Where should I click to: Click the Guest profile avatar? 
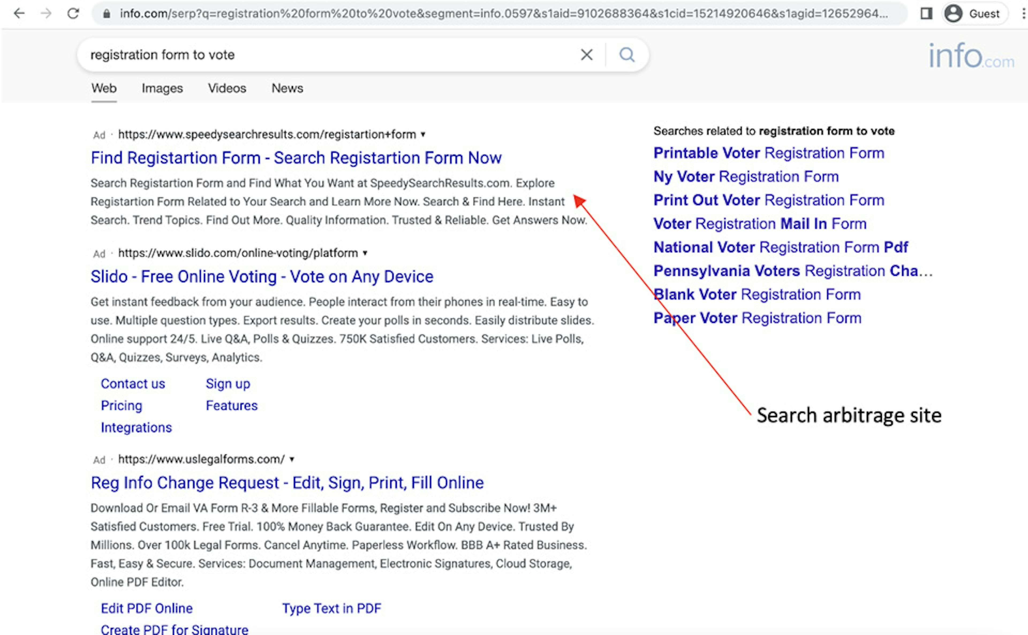(953, 14)
